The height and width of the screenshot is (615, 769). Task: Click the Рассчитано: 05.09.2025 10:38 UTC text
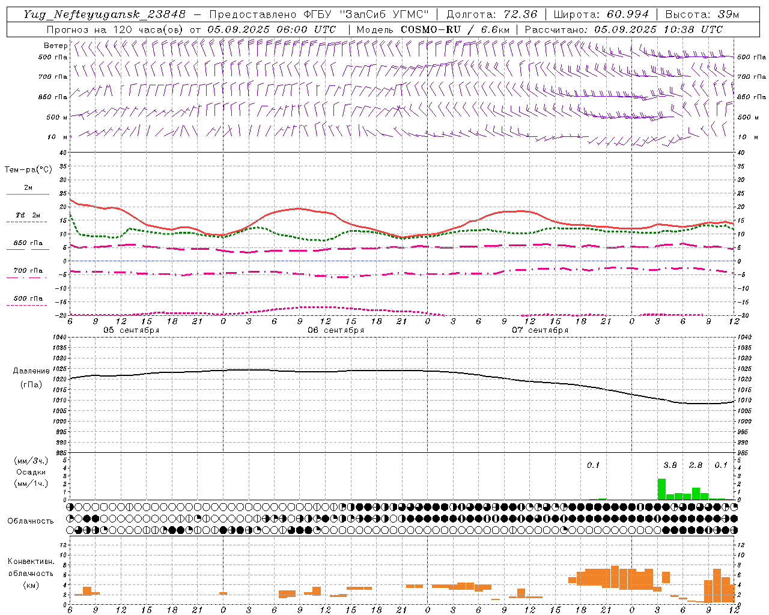pyautogui.click(x=624, y=29)
